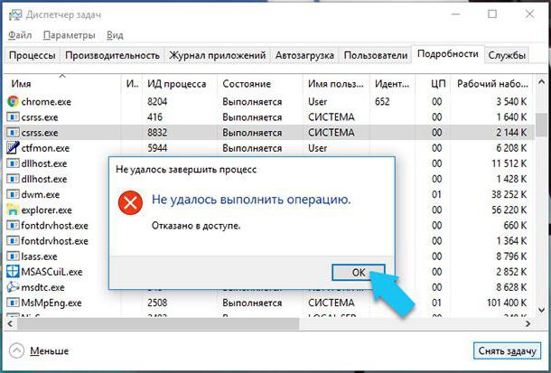Open the Параметры menu
The height and width of the screenshot is (373, 551).
click(x=70, y=35)
